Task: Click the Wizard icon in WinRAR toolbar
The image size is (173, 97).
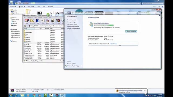Action: [x=58, y=21]
